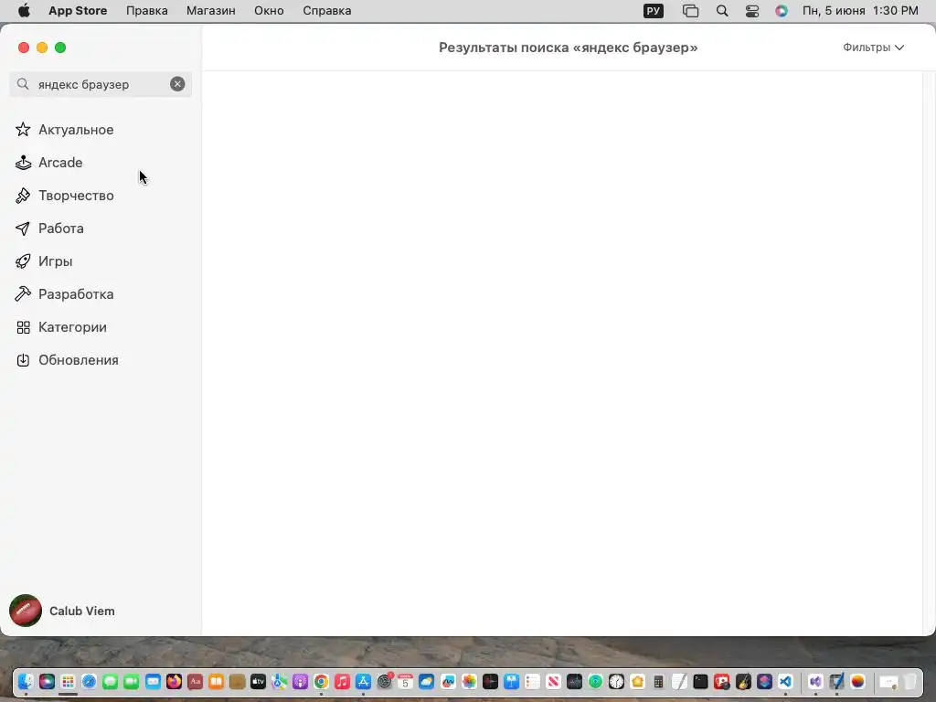Open FaceTime from the Dock

pos(132,682)
